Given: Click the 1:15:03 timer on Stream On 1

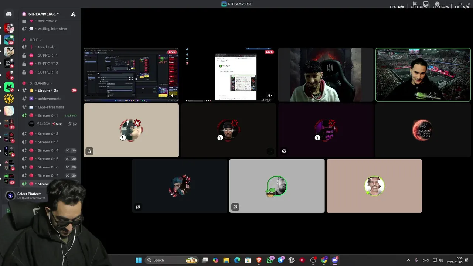Looking at the screenshot, I should click(x=70, y=116).
